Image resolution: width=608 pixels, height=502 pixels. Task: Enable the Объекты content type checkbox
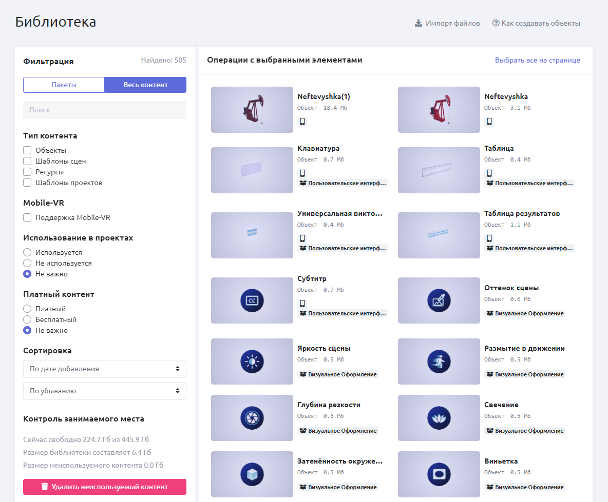click(x=28, y=150)
